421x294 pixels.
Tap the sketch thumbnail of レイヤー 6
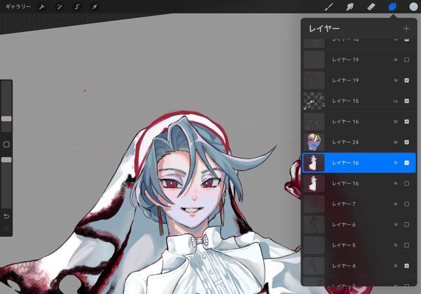click(x=314, y=225)
